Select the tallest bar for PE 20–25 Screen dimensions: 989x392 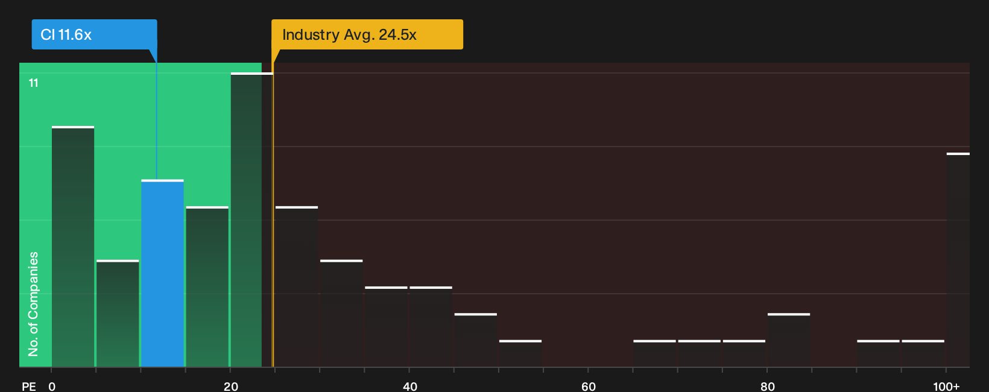(252, 220)
